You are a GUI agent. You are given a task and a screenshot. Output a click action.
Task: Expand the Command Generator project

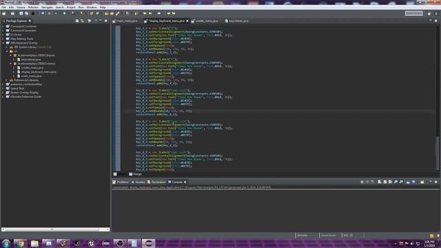[3, 30]
